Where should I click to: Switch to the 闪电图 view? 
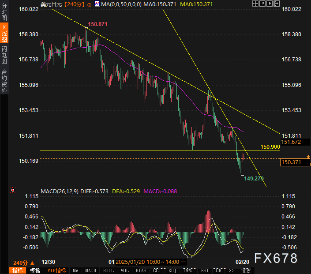coord(4,55)
